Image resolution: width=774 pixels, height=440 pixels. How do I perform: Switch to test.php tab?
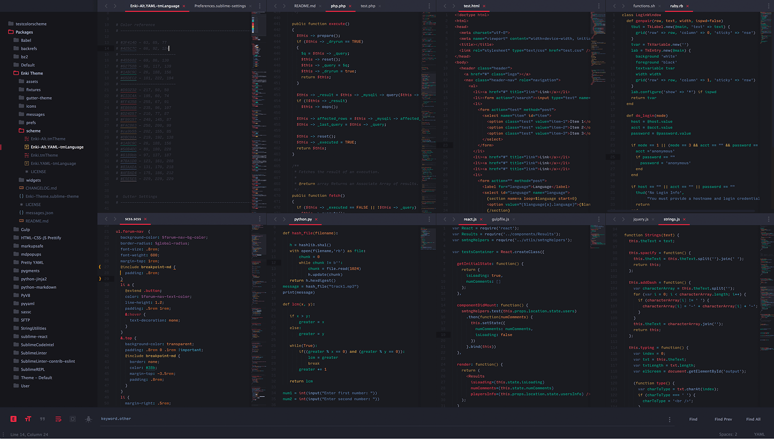(x=368, y=6)
